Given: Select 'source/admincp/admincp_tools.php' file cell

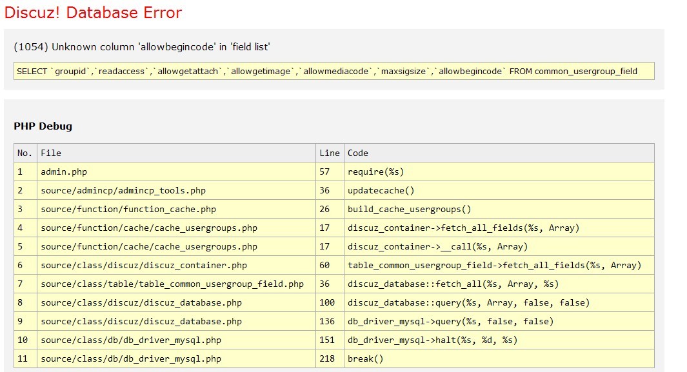Looking at the screenshot, I should [x=177, y=190].
